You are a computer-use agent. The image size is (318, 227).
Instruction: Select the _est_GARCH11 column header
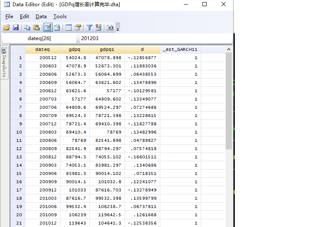tap(180, 49)
